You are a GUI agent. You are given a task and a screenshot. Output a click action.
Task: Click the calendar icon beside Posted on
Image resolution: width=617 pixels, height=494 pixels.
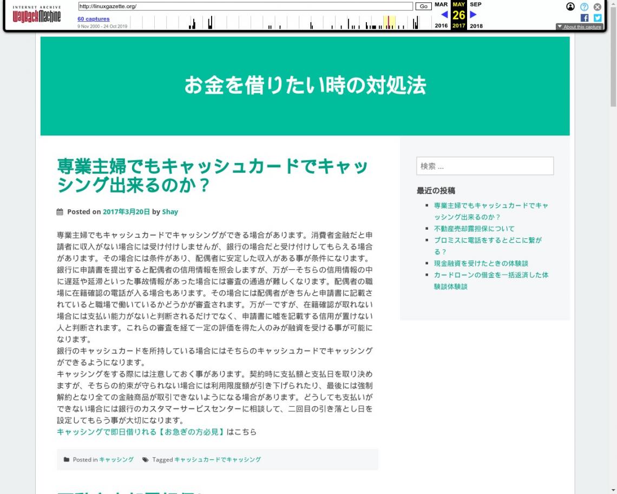[60, 212]
